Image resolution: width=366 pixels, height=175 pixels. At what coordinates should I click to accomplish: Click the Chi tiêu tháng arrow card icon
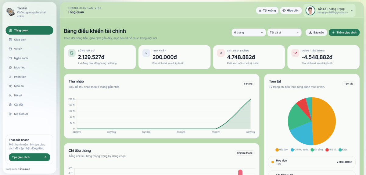point(221,53)
